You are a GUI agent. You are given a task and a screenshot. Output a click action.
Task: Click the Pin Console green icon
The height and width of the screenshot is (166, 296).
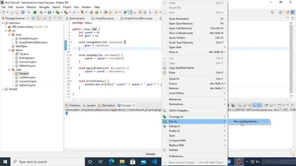(266, 106)
